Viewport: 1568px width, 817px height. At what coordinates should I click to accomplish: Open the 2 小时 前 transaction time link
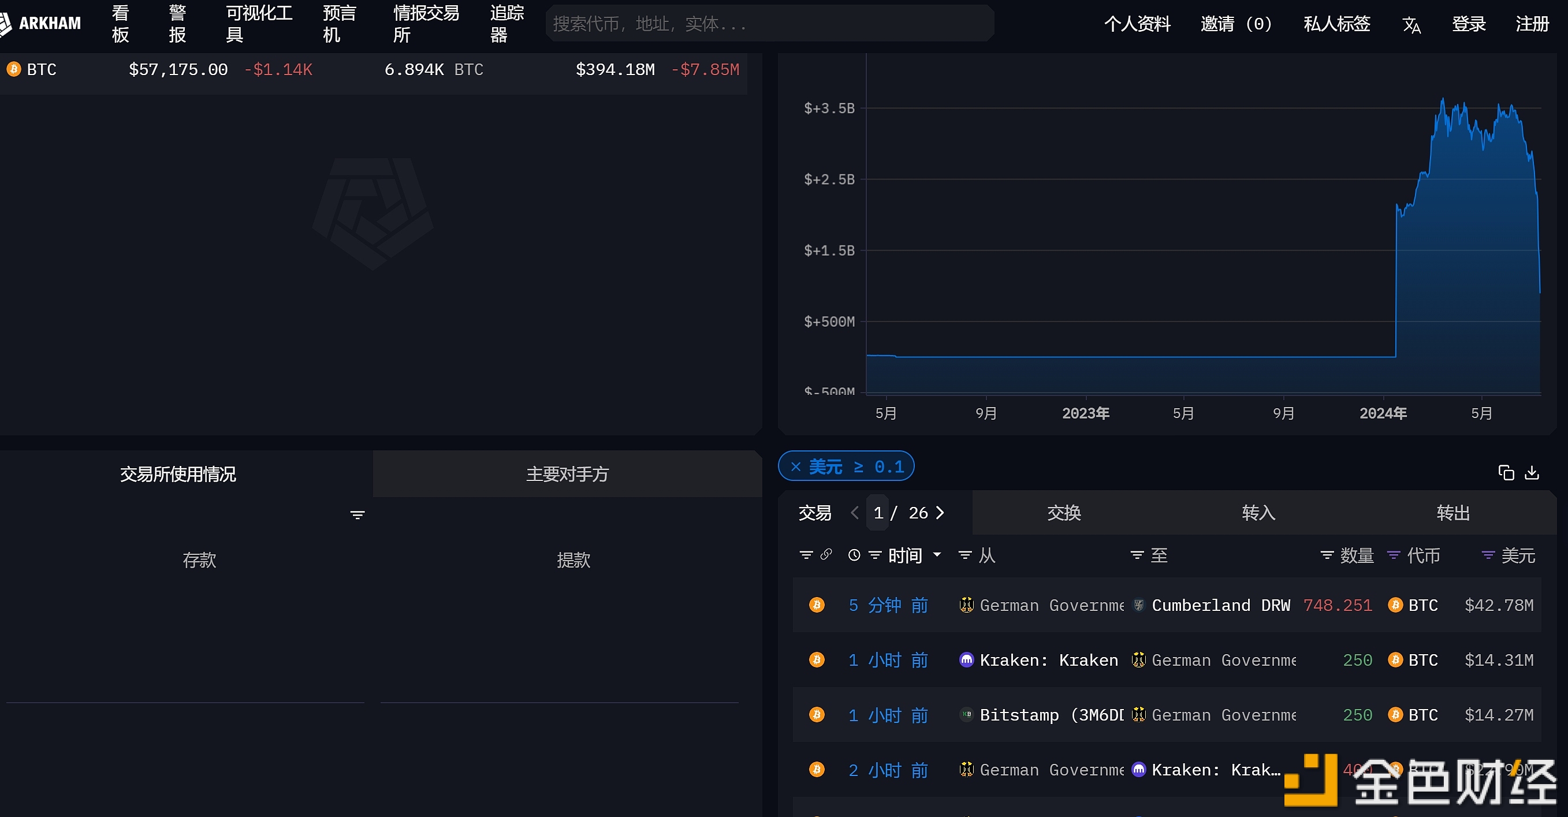[x=888, y=769]
